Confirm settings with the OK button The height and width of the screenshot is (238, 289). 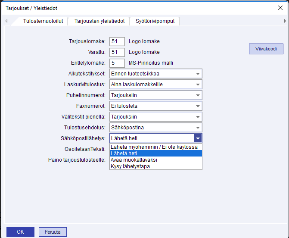[20, 232]
